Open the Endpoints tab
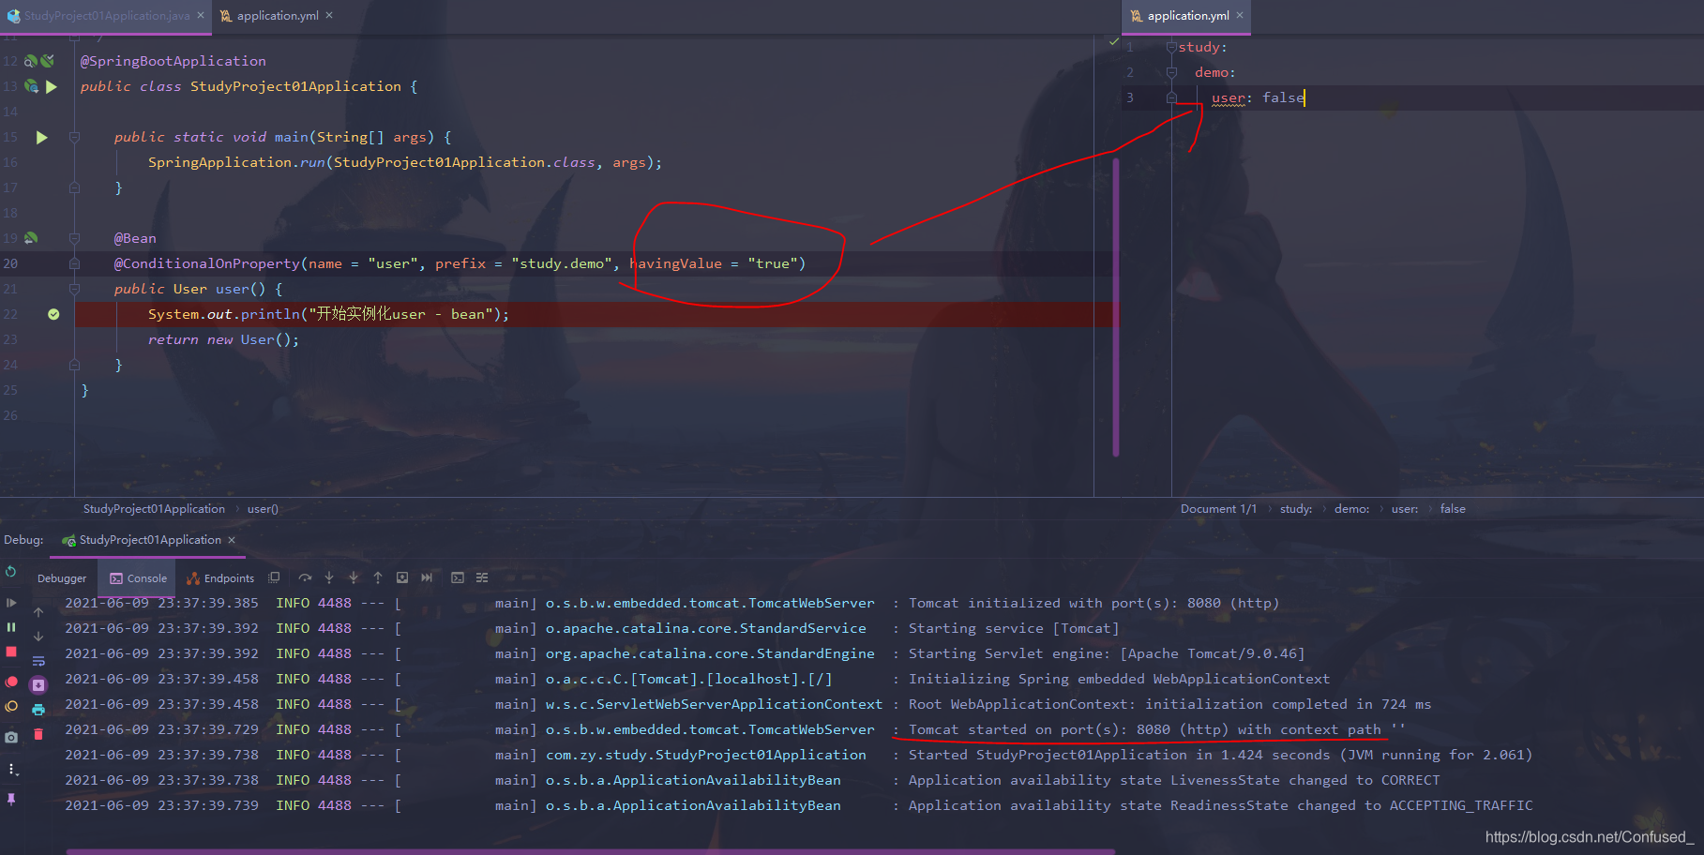This screenshot has width=1704, height=855. [x=220, y=578]
